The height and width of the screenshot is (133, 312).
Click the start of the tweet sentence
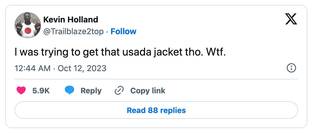pos(16,52)
